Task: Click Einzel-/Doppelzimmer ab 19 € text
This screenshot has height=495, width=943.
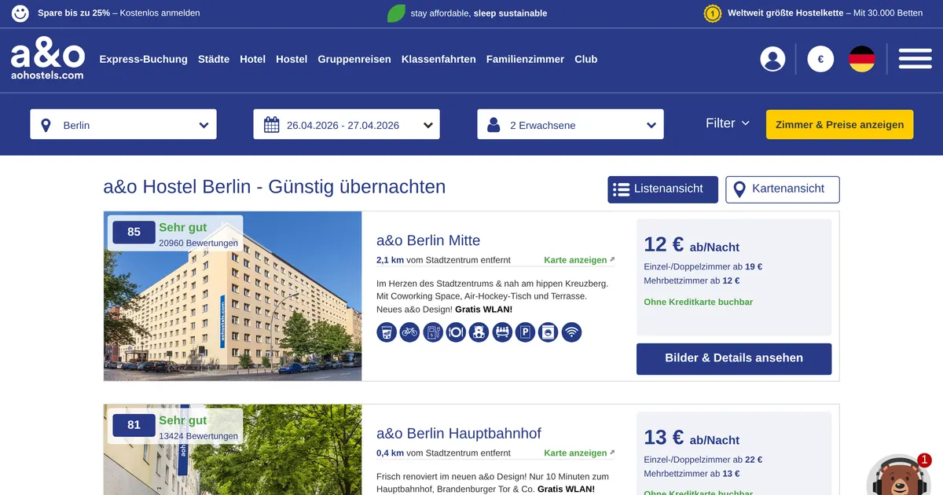Action: (x=703, y=267)
